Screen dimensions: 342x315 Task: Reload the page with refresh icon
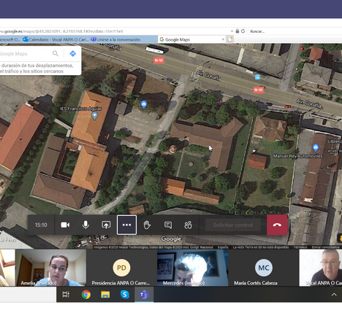pos(243,31)
